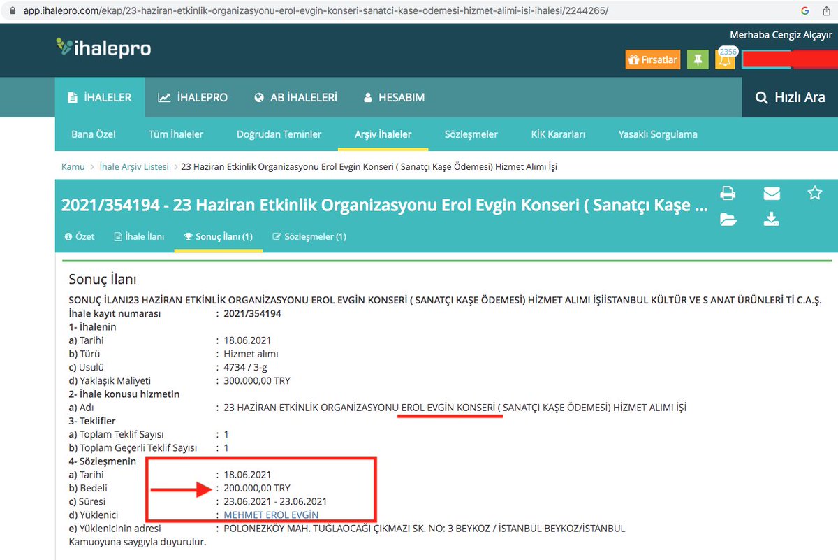Click the duration 23.06.2021 - 23.06.2021
The height and width of the screenshot is (560, 838).
tap(275, 501)
